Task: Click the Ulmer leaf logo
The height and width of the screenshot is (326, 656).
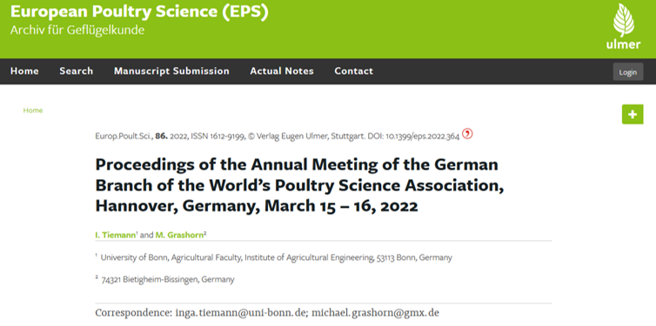Action: coord(623,26)
